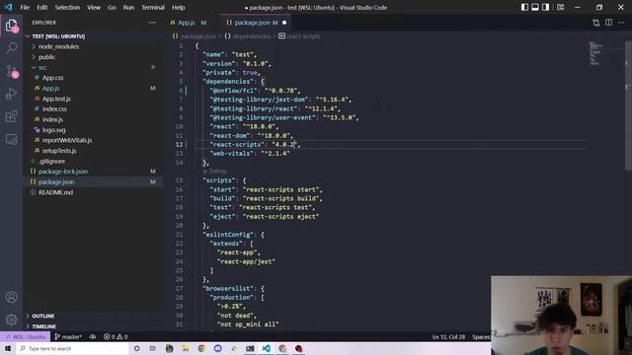Open errors and warnings counter in status bar
632x355 pixels.
(x=116, y=336)
